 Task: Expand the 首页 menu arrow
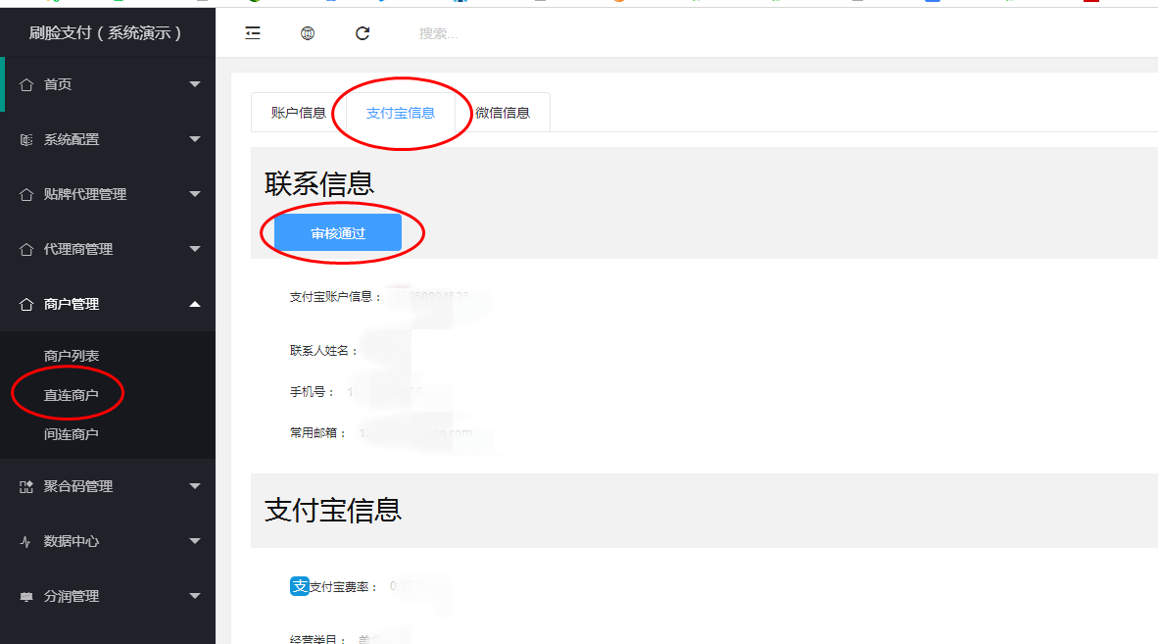195,84
